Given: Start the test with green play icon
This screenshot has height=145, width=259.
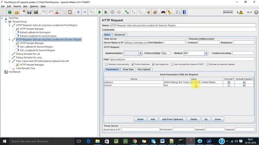Looking at the screenshot, I should click(x=100, y=12).
